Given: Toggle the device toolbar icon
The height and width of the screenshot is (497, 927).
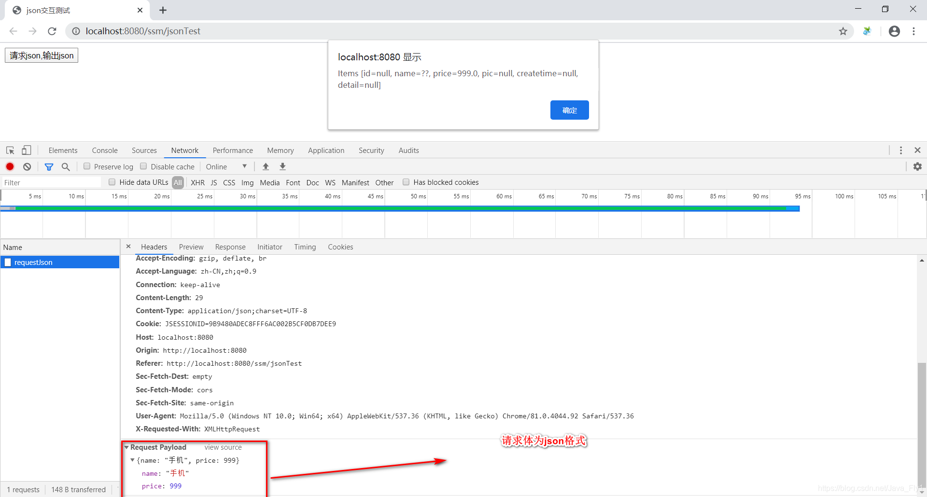Looking at the screenshot, I should (27, 151).
